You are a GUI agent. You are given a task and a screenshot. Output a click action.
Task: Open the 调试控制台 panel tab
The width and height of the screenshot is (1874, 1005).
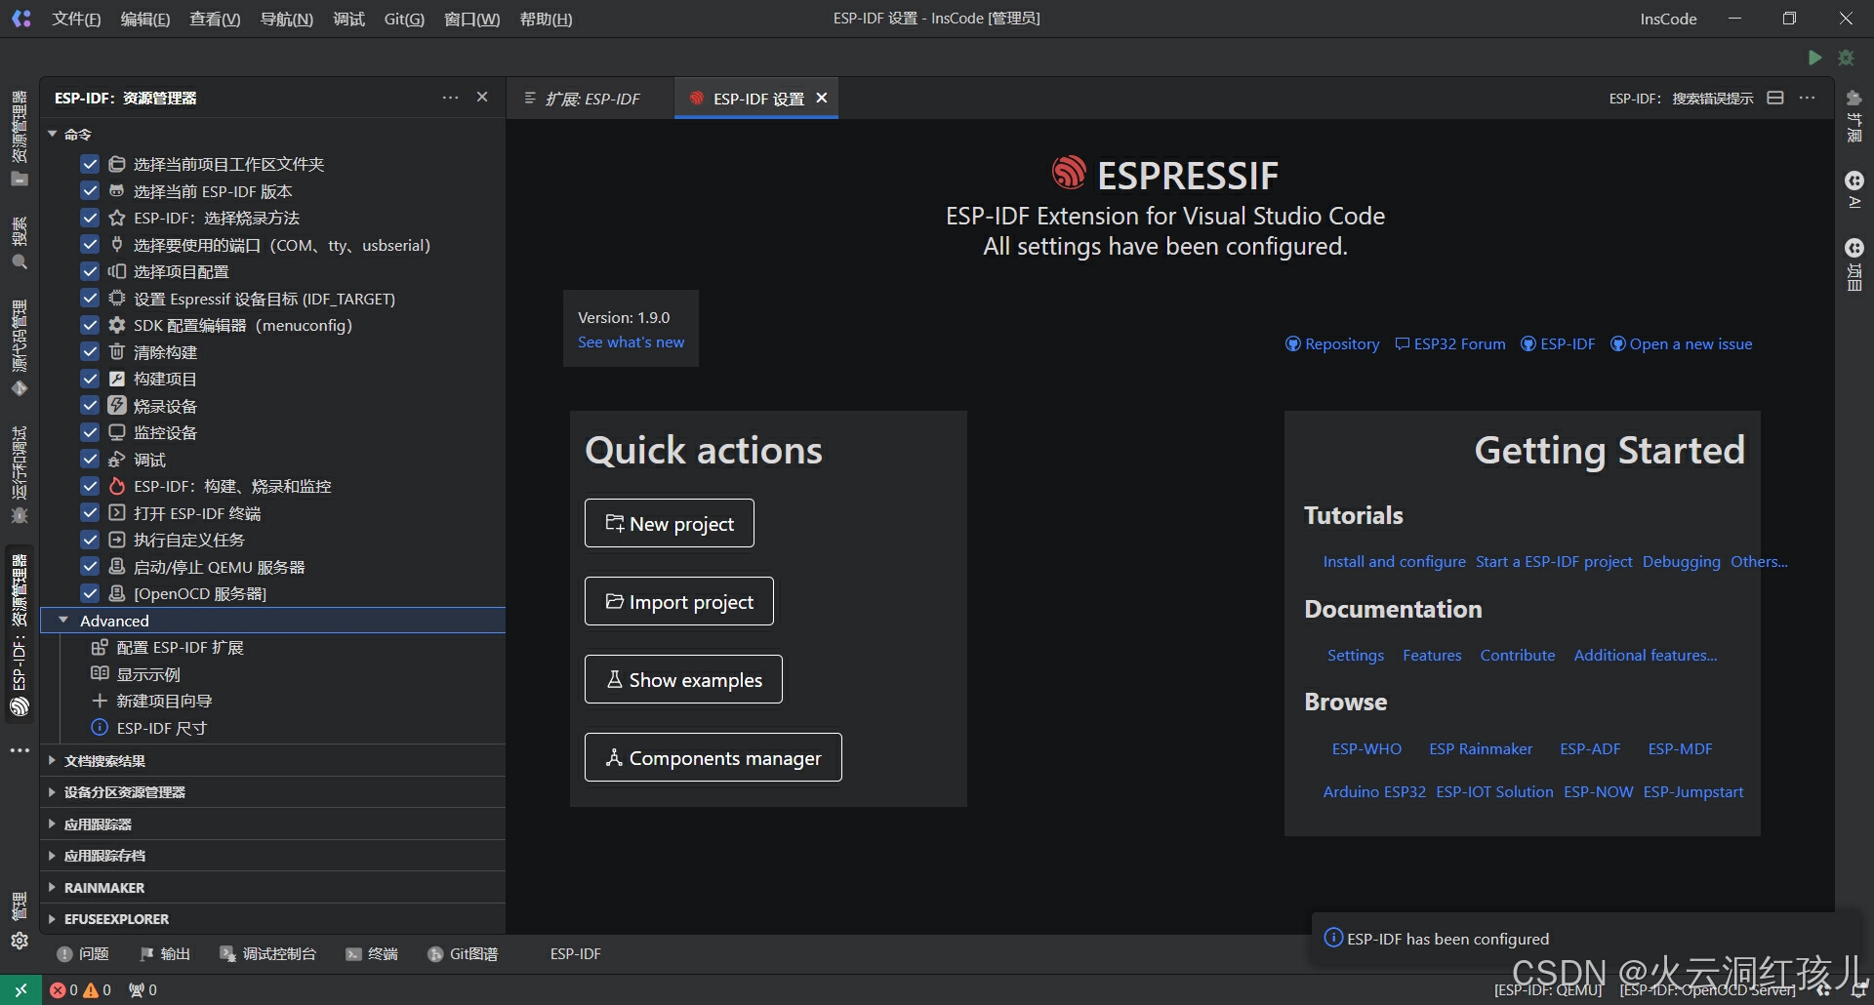tap(267, 954)
